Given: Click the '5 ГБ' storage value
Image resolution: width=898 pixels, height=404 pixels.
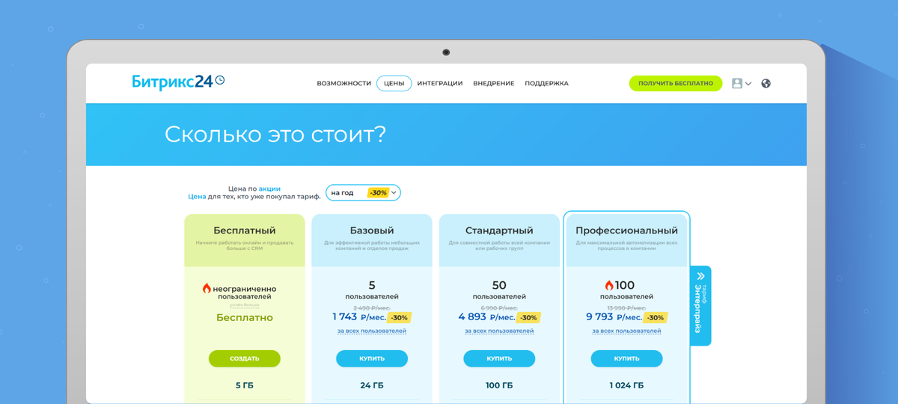Looking at the screenshot, I should click(x=245, y=386).
